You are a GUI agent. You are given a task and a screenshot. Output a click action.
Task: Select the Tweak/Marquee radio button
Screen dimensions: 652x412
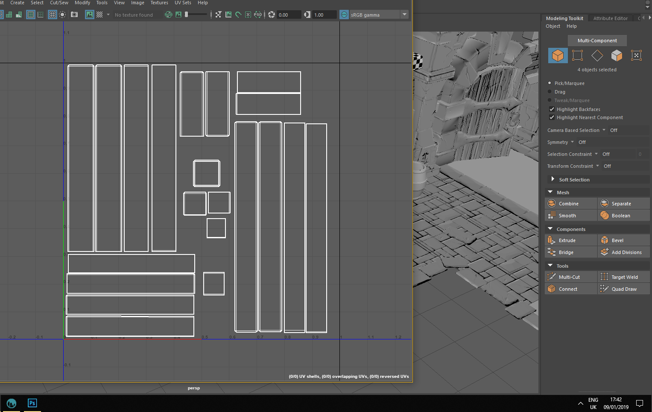(x=550, y=100)
